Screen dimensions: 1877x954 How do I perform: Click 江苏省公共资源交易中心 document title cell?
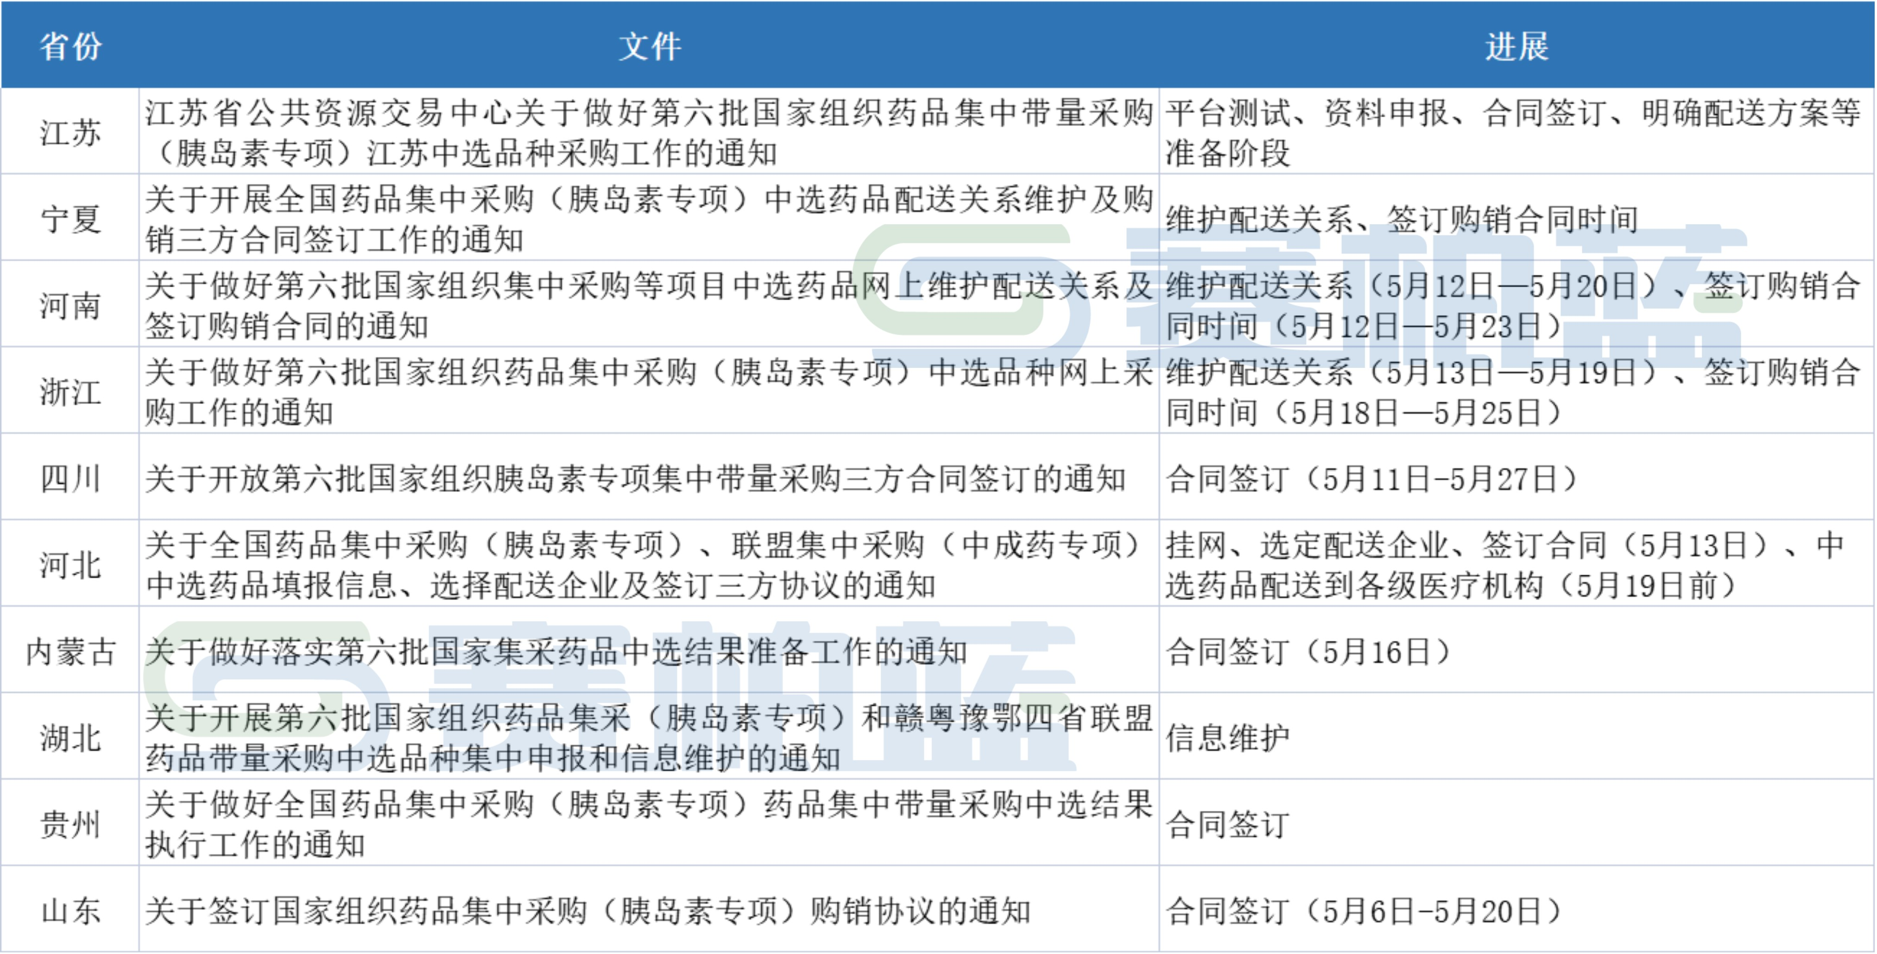click(649, 131)
